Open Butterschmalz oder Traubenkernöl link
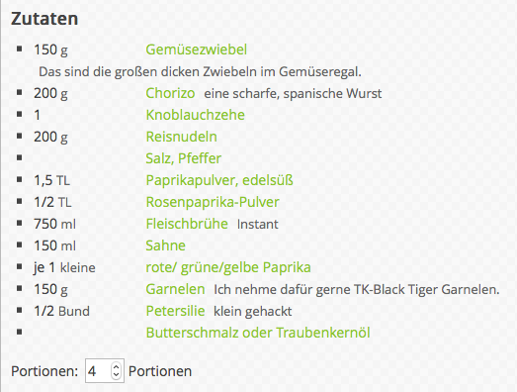This screenshot has width=517, height=392. tap(258, 333)
